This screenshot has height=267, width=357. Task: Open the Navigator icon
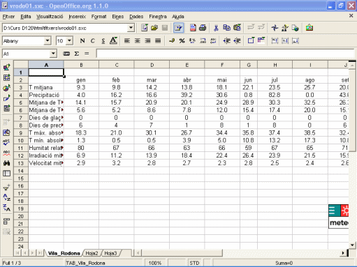point(275,28)
